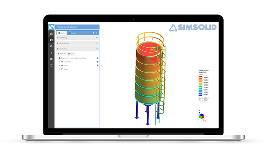This screenshot has height=159, width=269.
Task: Expand the Result tree node
Action: pyautogui.click(x=60, y=69)
